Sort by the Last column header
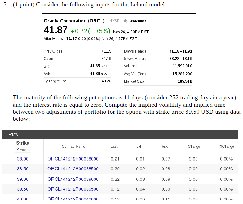 coord(114,146)
